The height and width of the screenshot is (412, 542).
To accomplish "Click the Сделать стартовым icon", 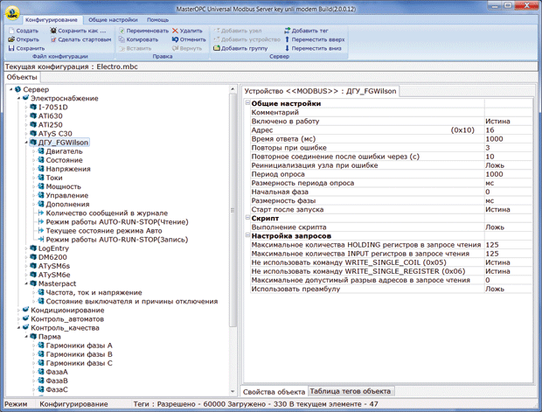I will click(53, 39).
